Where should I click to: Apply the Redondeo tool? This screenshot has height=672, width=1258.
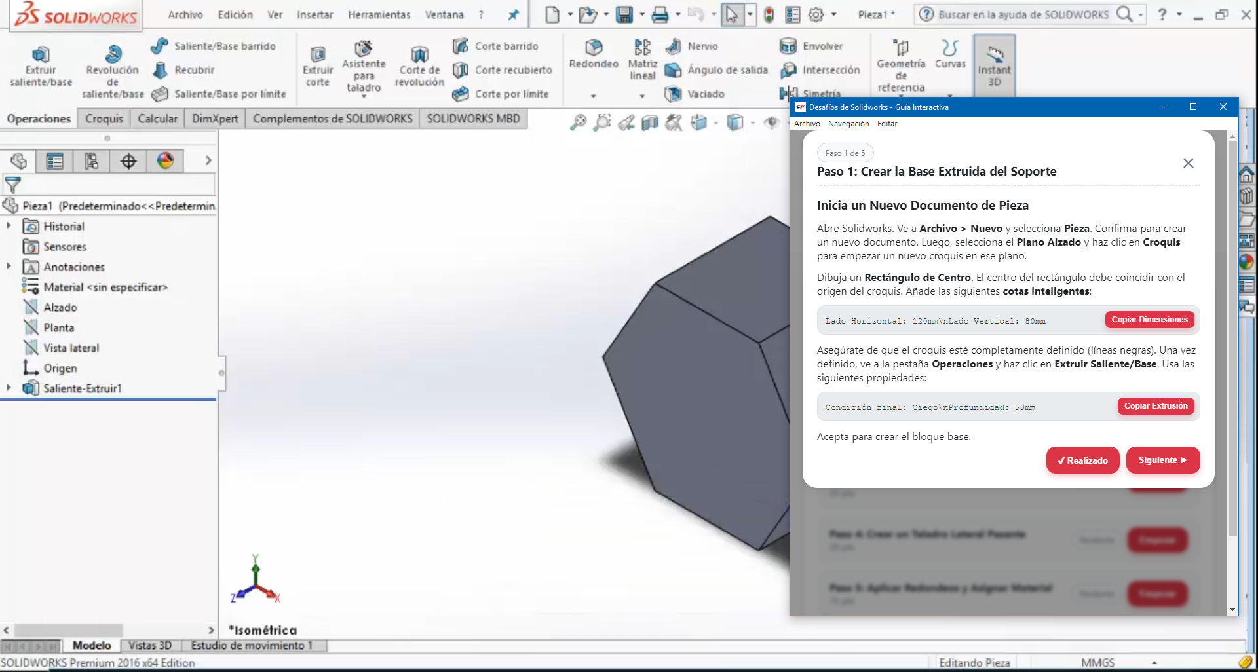point(594,54)
